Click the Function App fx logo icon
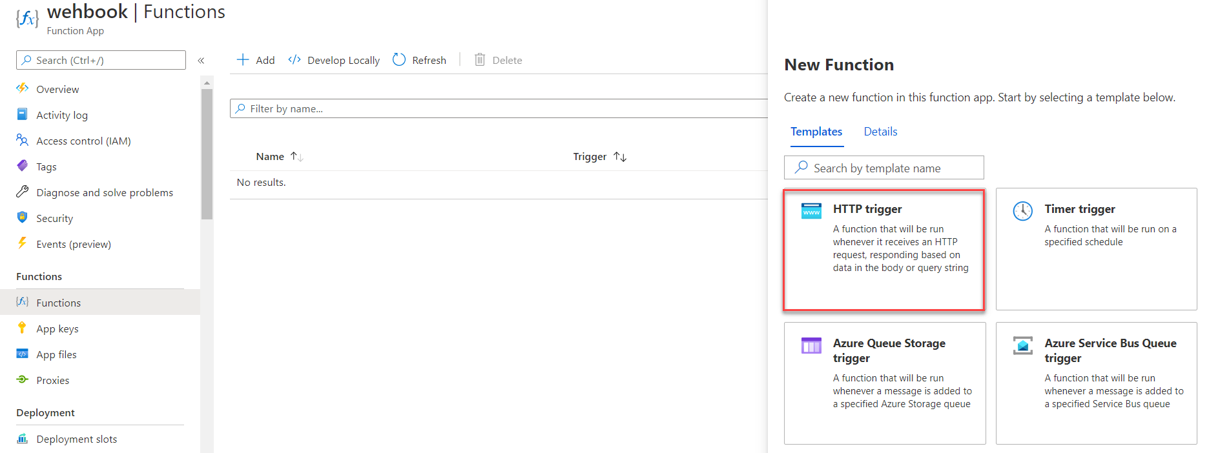The image size is (1209, 453). [x=27, y=19]
